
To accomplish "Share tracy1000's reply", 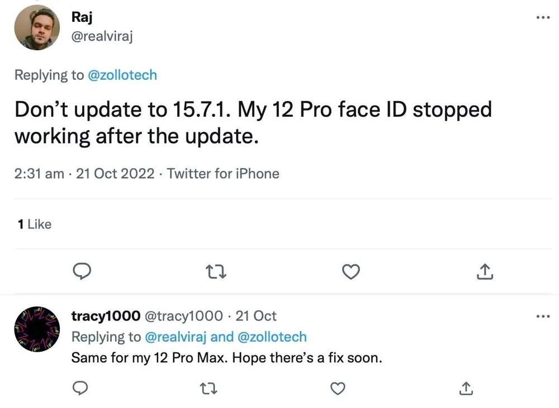I will click(466, 388).
